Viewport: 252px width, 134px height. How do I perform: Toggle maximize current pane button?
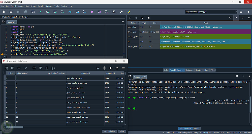[x=114, y=12]
